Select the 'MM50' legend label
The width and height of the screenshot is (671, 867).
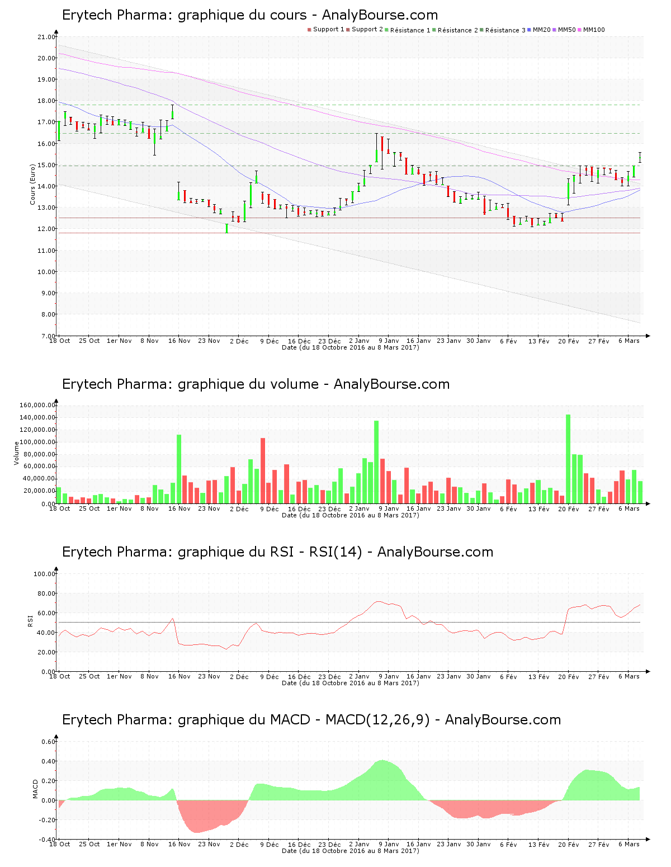(567, 30)
